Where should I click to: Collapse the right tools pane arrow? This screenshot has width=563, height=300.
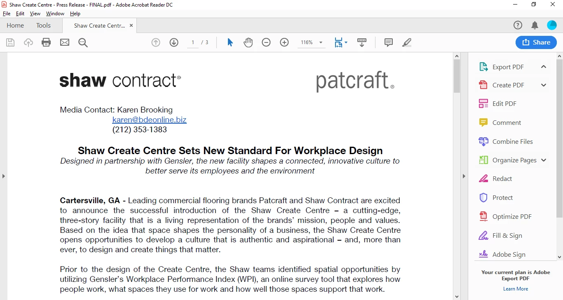(x=464, y=176)
